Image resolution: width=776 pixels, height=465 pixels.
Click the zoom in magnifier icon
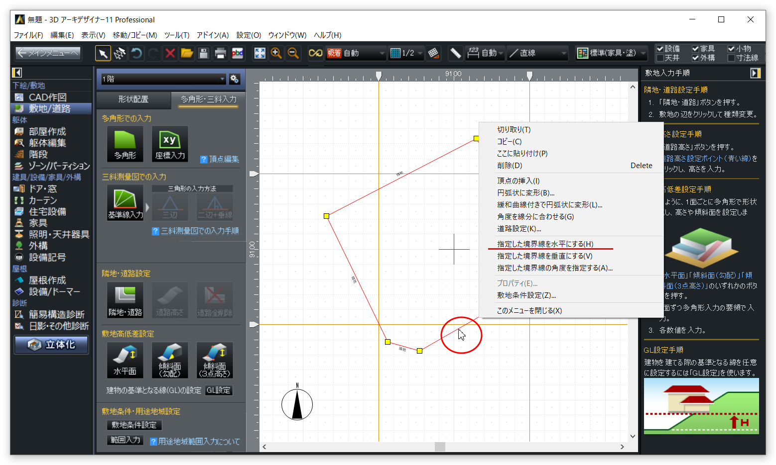tap(276, 53)
